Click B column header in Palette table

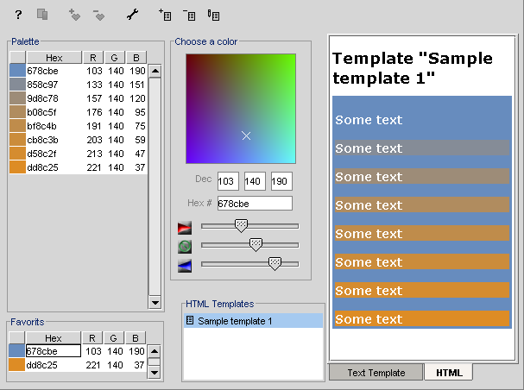(136, 58)
